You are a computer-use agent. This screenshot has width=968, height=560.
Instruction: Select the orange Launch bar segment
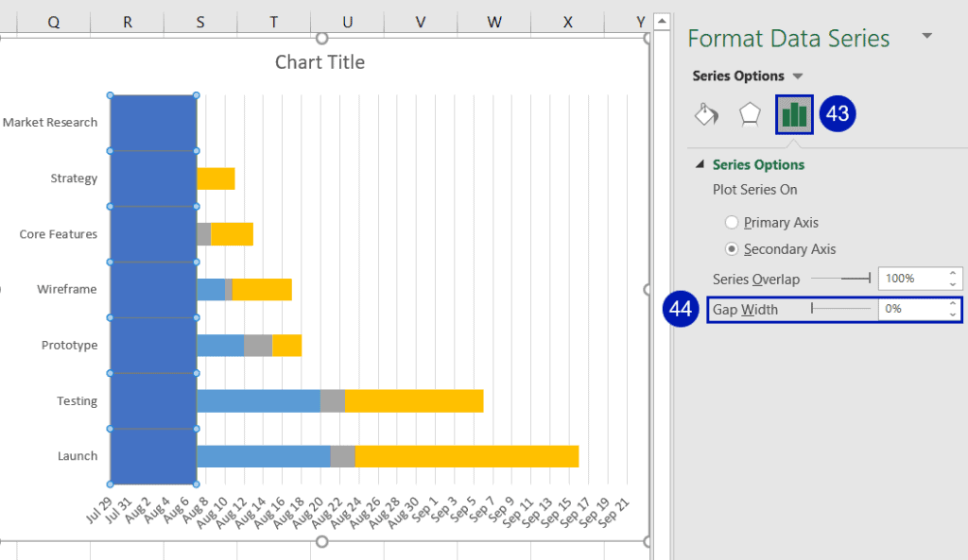coord(466,456)
